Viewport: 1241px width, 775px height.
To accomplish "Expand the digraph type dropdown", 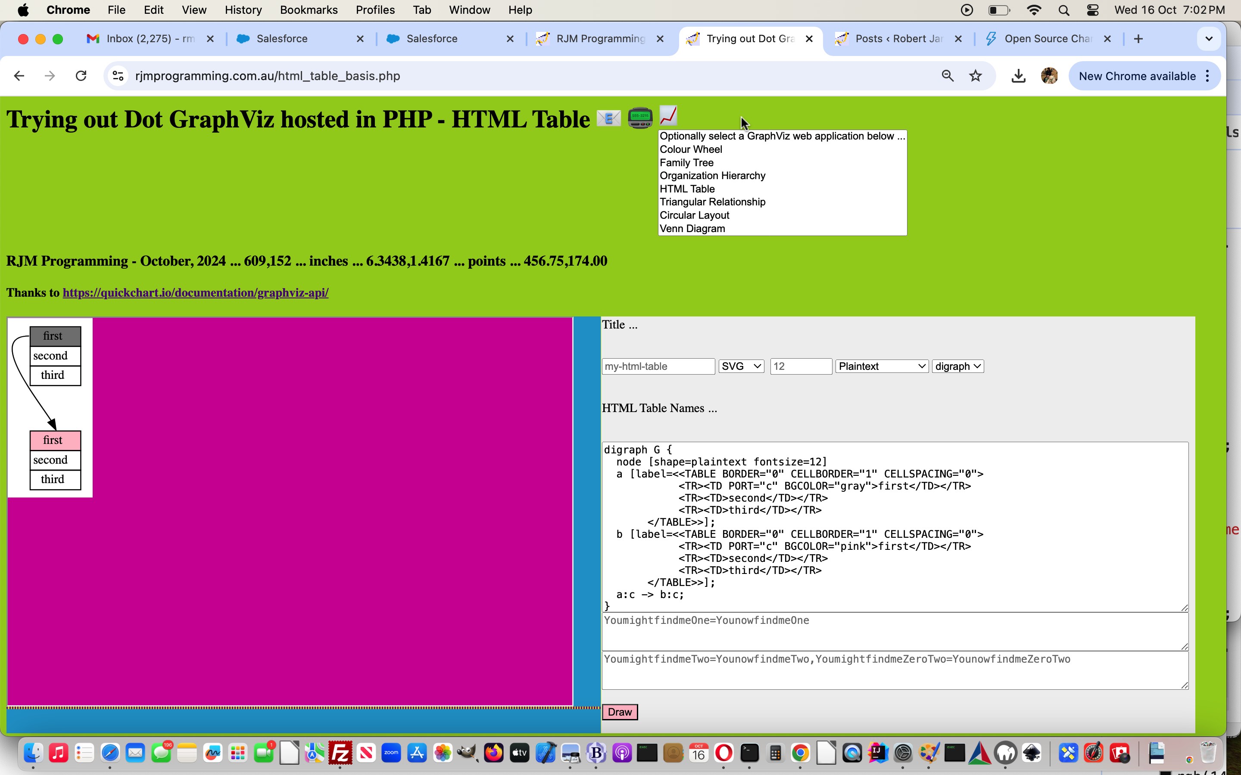I will (958, 366).
